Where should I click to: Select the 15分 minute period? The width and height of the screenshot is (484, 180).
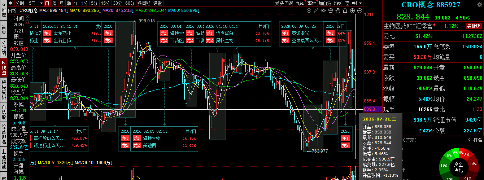pyautogui.click(x=105, y=3)
